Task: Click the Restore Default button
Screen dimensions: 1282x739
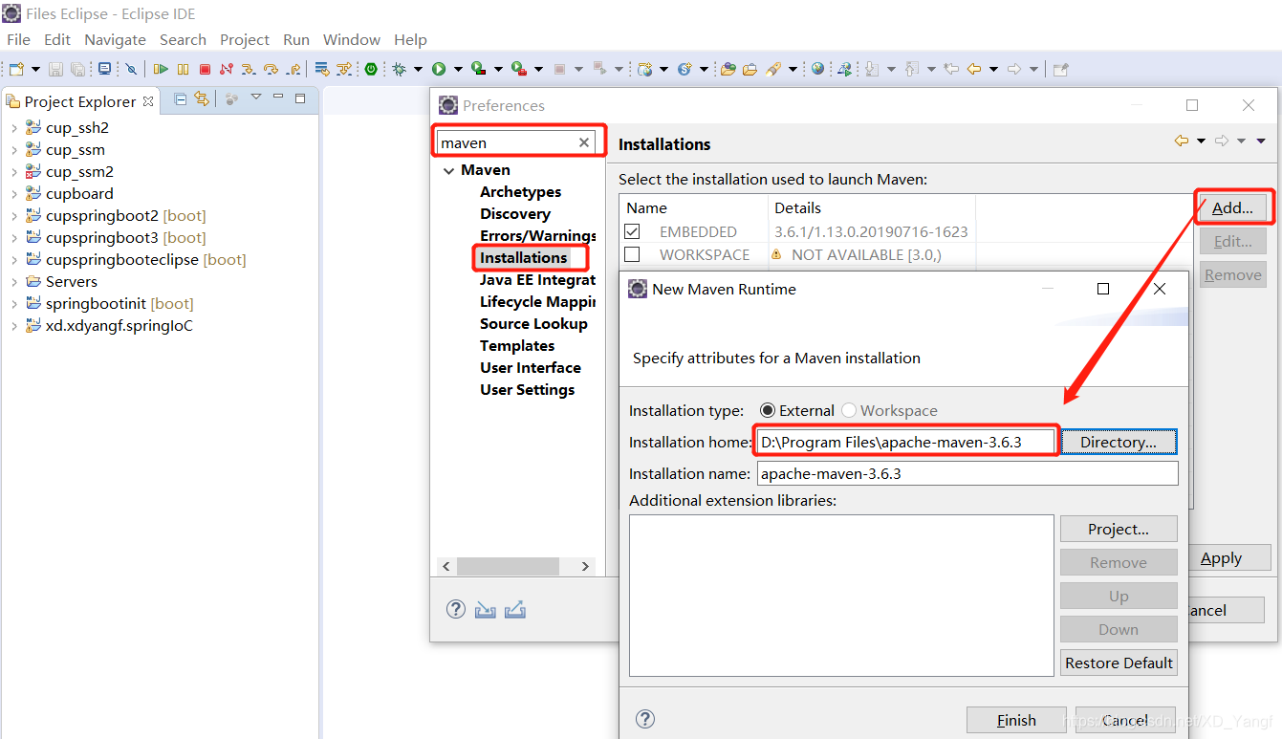Action: point(1119,663)
